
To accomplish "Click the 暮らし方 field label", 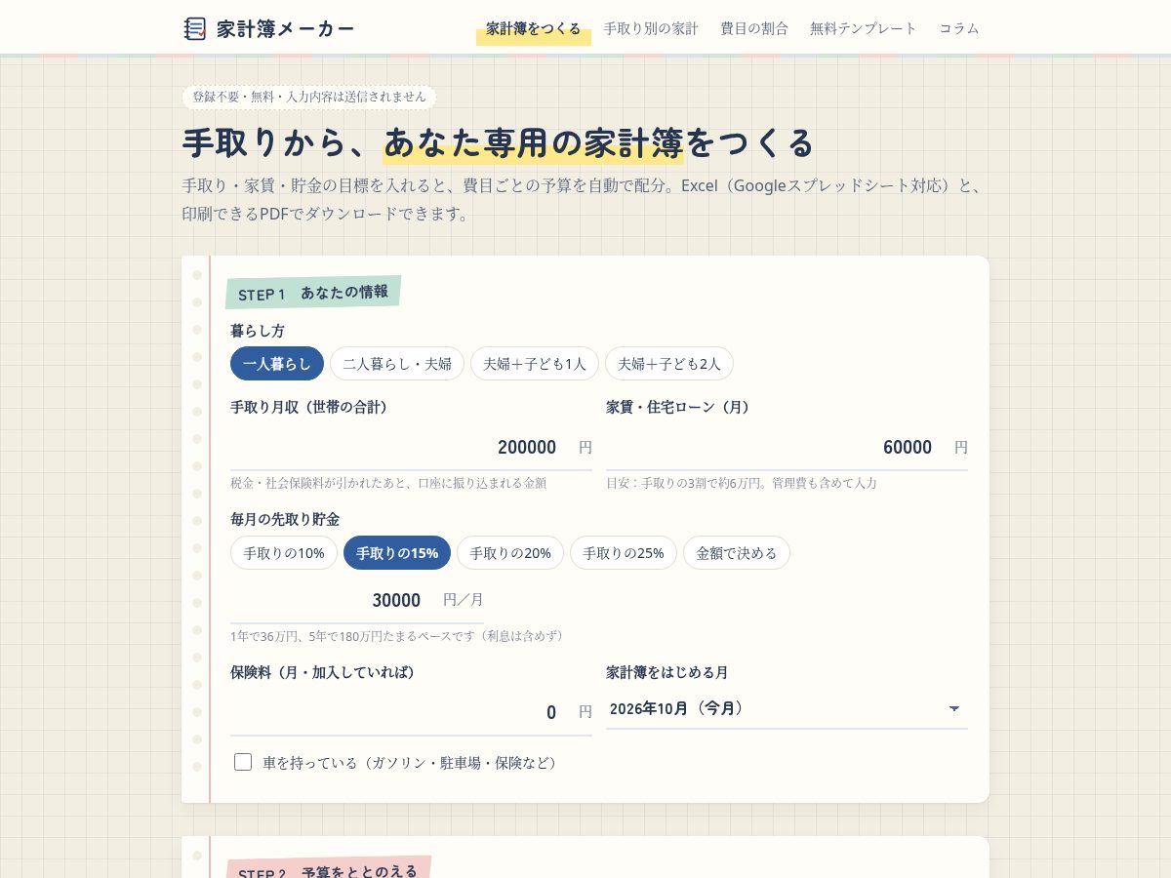I will 258,331.
